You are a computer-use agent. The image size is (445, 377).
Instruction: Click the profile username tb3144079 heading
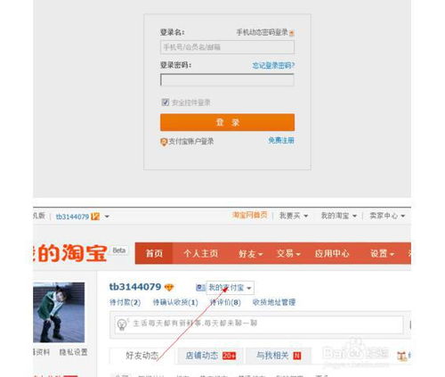pyautogui.click(x=135, y=287)
